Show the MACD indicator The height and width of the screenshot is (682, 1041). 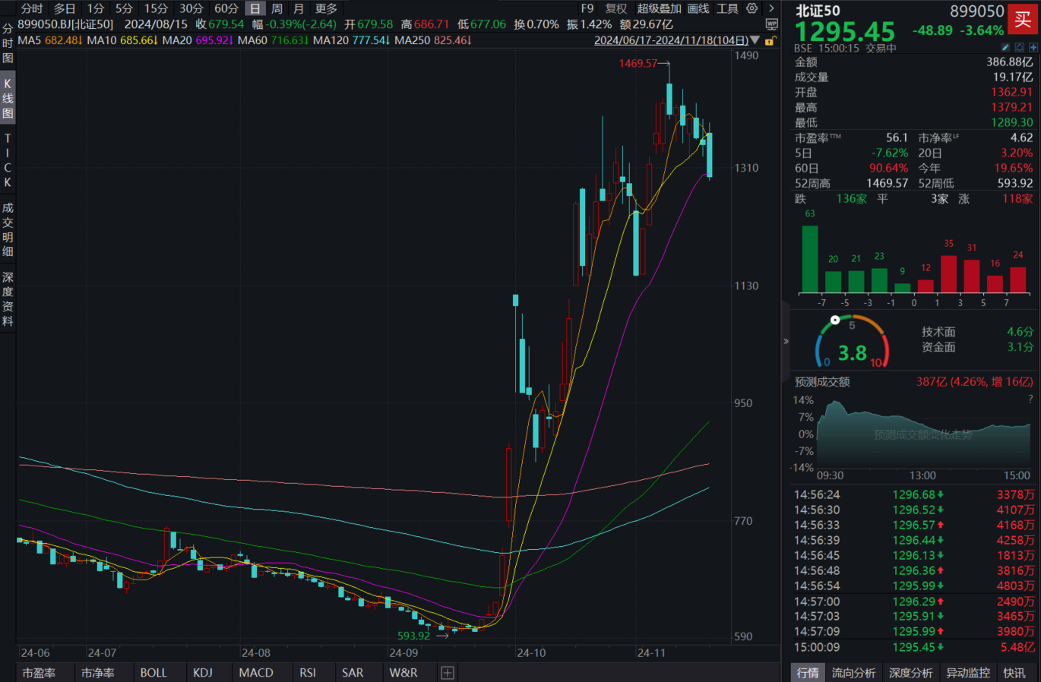(x=256, y=673)
